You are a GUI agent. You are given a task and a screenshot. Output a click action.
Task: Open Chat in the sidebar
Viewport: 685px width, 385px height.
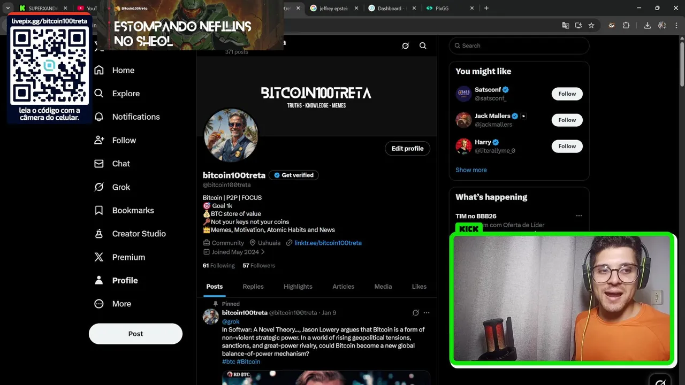click(x=112, y=164)
